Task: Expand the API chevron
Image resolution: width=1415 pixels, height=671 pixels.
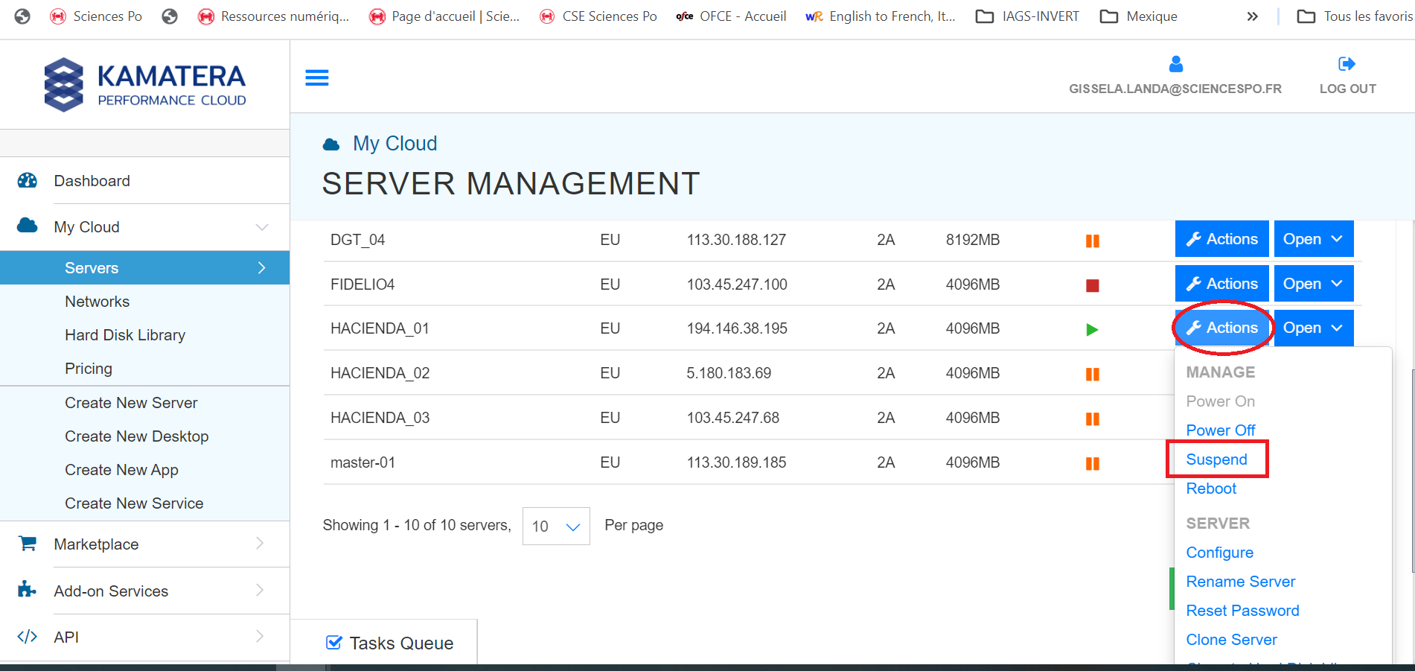Action: (x=260, y=637)
